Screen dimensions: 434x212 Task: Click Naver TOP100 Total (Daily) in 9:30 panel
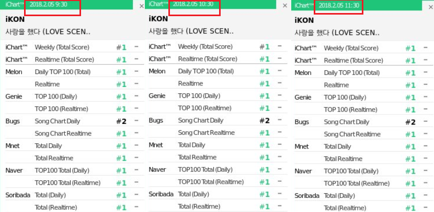coord(62,170)
